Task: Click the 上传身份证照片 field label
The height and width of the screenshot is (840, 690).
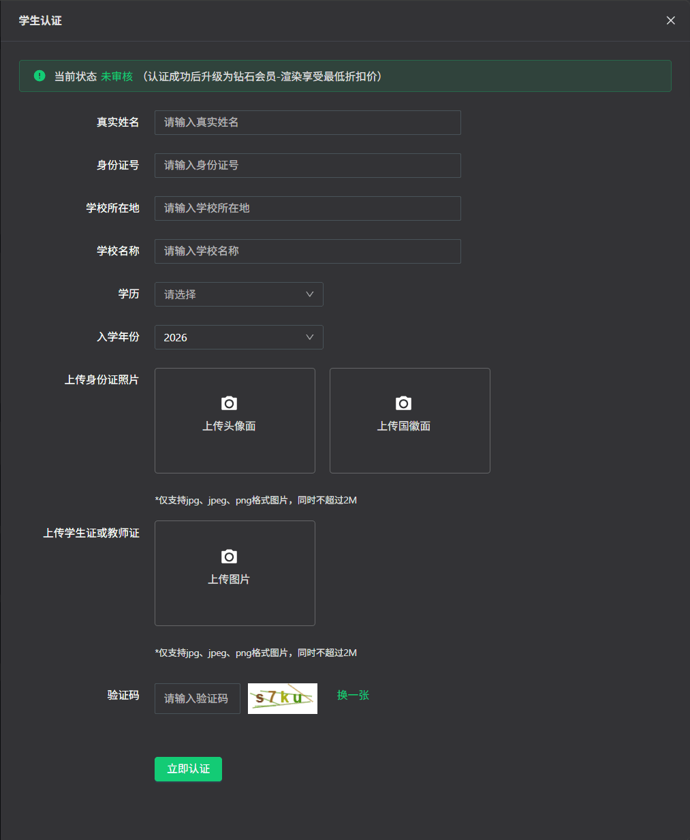Action: pyautogui.click(x=101, y=379)
